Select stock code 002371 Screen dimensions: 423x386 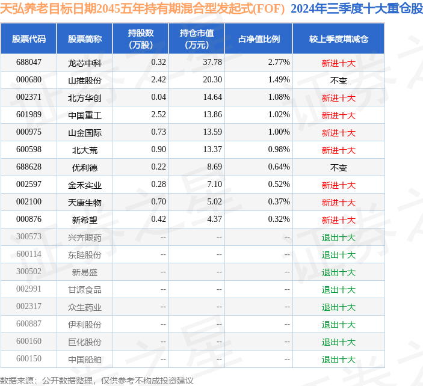(29, 97)
